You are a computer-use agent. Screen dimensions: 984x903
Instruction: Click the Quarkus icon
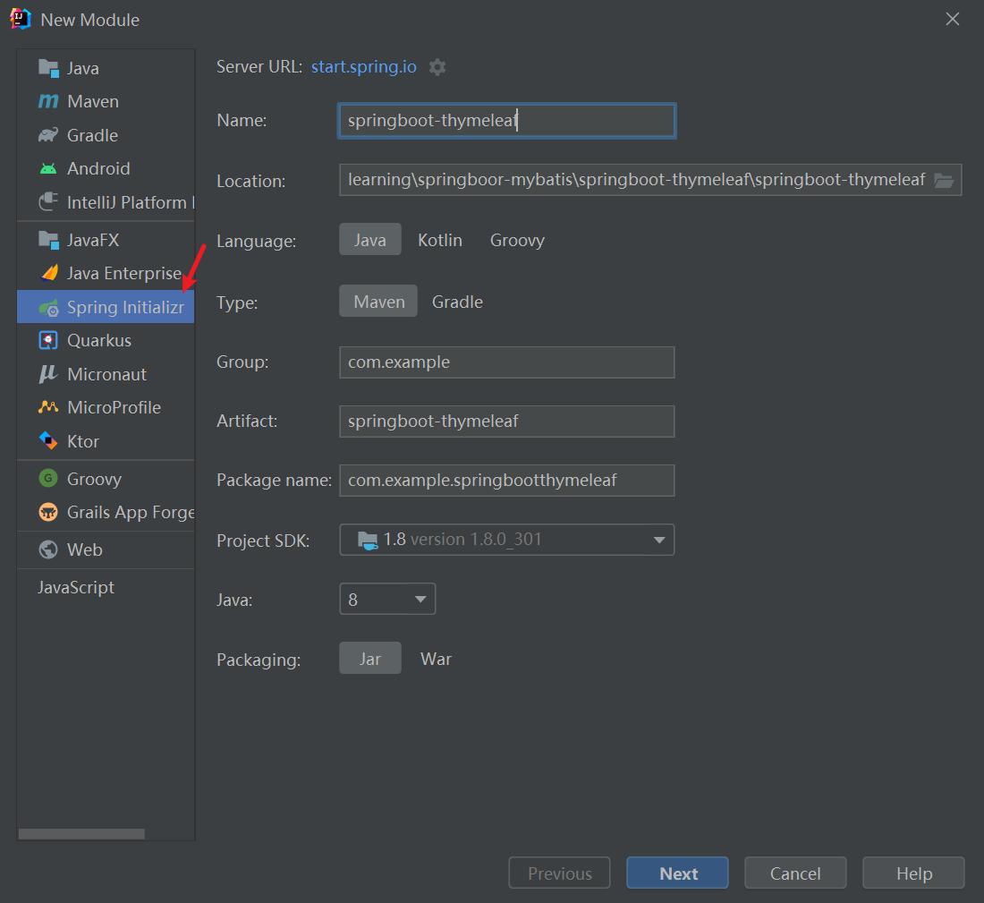(x=48, y=340)
